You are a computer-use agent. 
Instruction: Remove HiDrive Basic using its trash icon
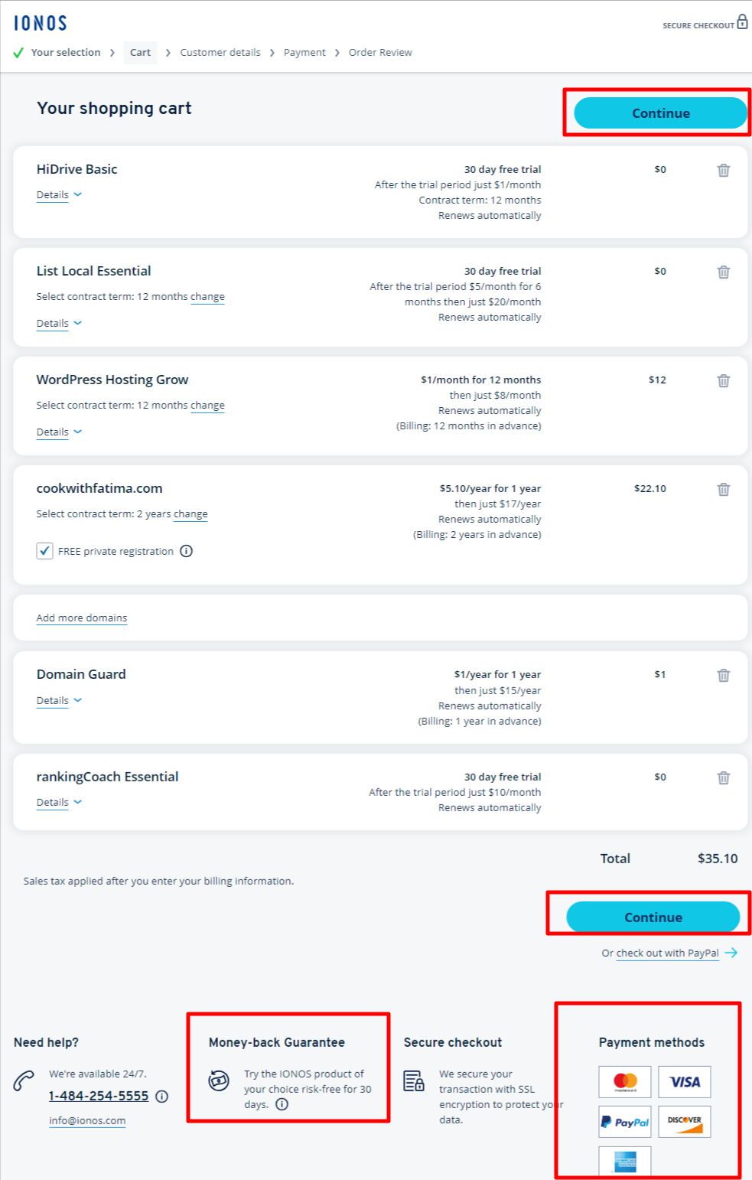click(724, 171)
